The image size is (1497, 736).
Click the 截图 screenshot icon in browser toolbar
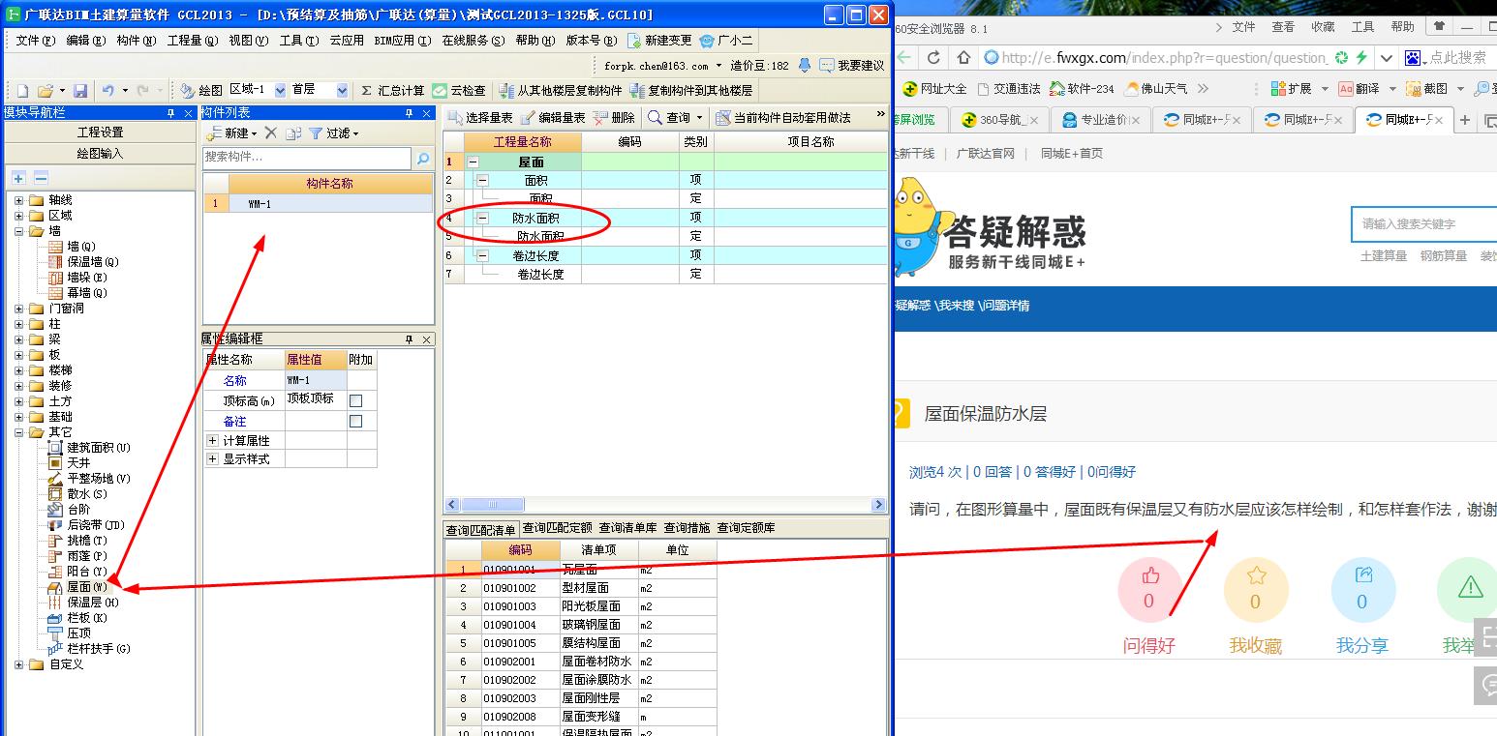[x=1415, y=88]
